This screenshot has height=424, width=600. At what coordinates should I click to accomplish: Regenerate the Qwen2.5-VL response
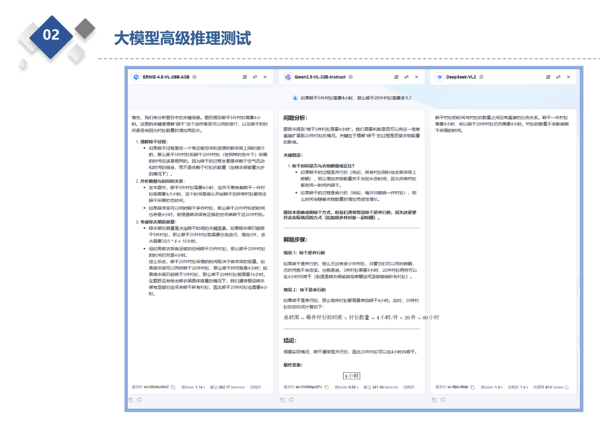pos(291,400)
